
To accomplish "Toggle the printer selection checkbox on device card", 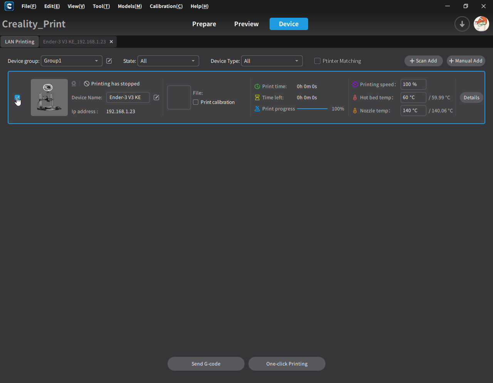I will (17, 97).
